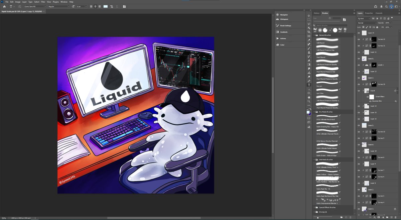Viewport: 401px width, 220px height.
Task: Select the Gradient tool
Action: pos(309,65)
